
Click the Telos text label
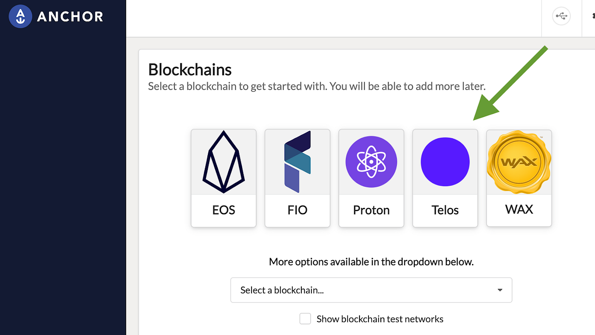[445, 210]
